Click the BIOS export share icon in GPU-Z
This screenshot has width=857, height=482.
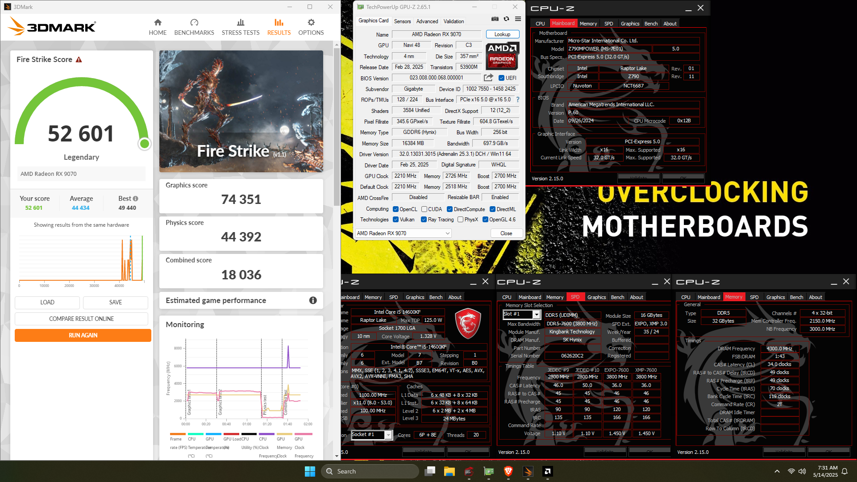tap(488, 78)
